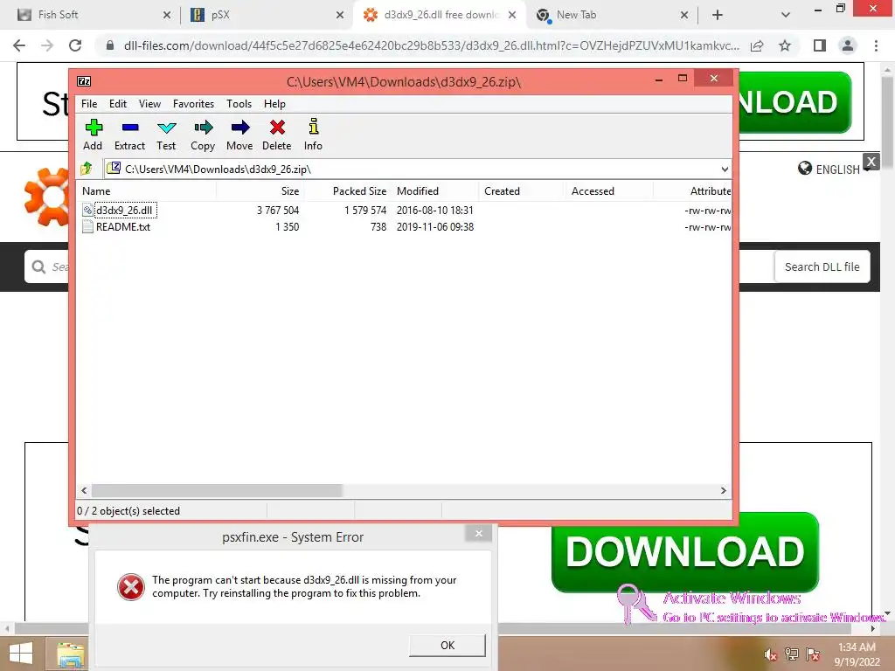Open Chrome profile avatar
895x671 pixels.
tap(848, 45)
